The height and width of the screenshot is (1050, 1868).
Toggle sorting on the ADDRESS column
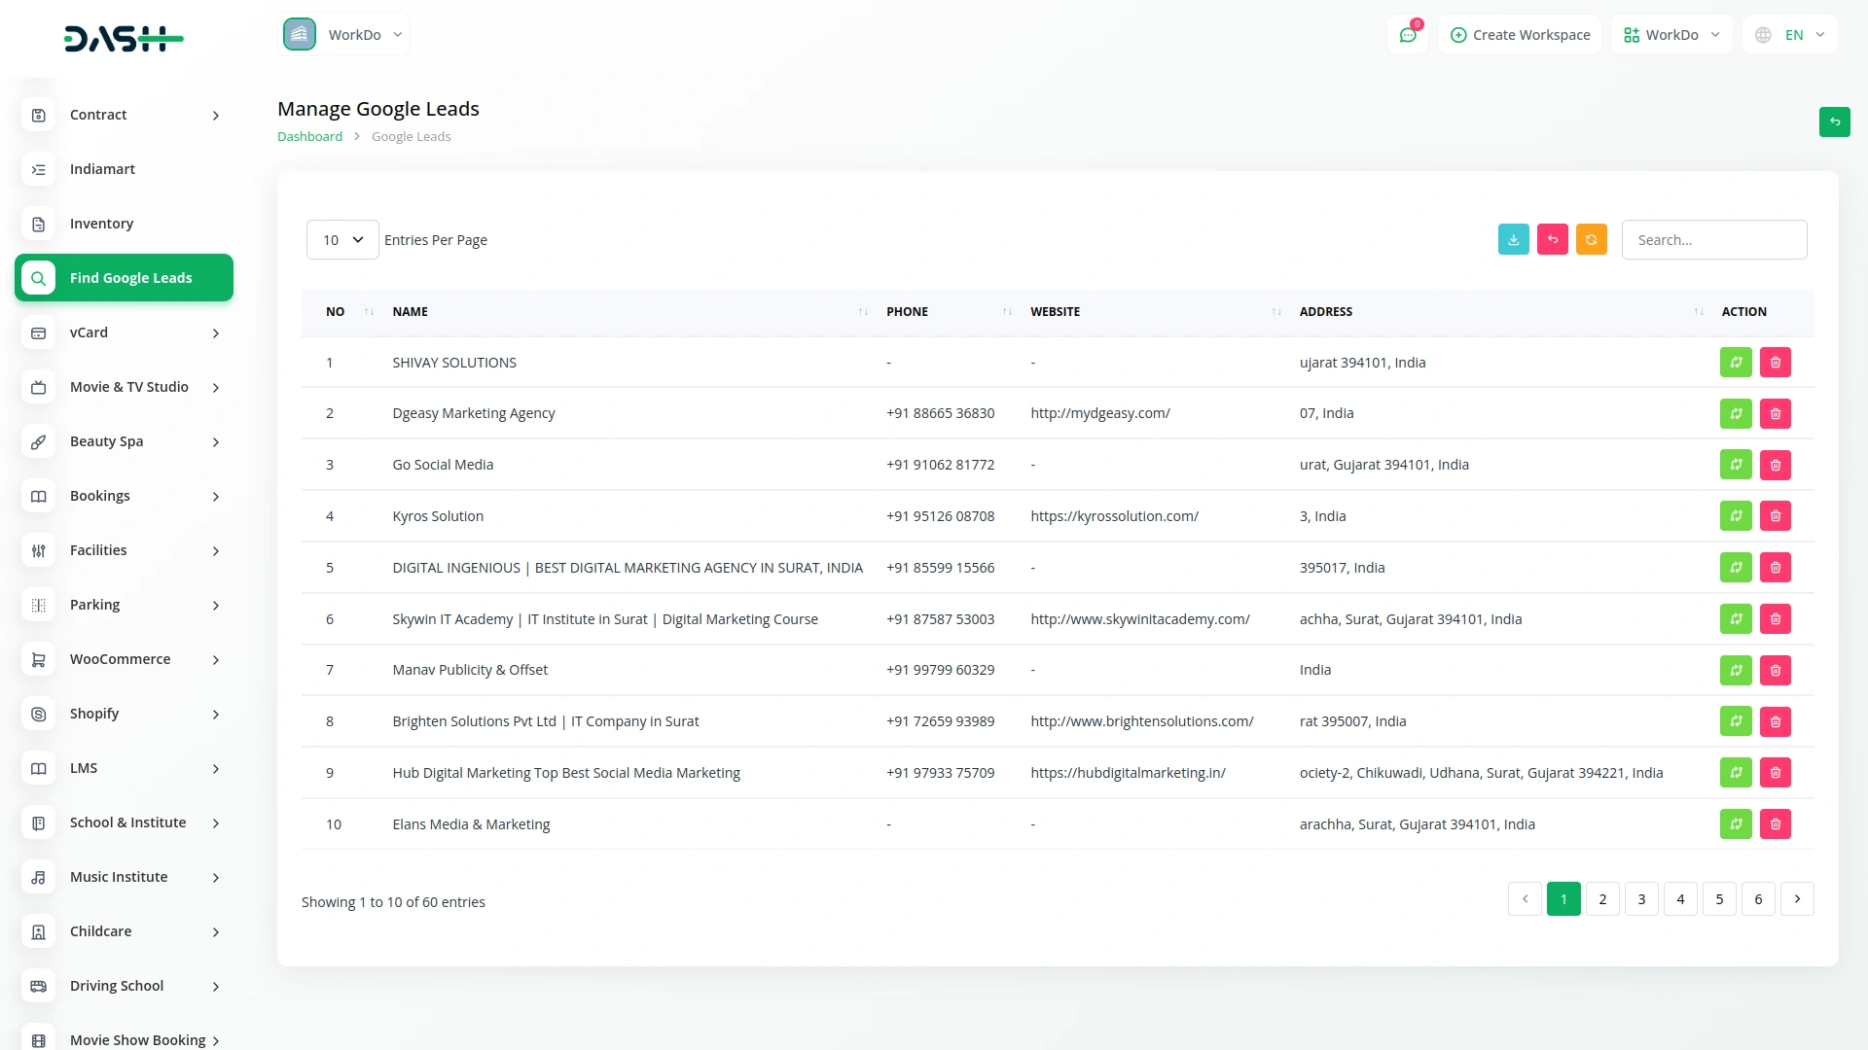1698,311
